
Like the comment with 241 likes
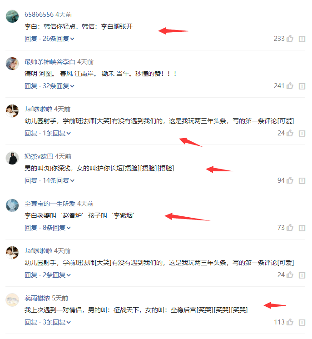coord(290,86)
